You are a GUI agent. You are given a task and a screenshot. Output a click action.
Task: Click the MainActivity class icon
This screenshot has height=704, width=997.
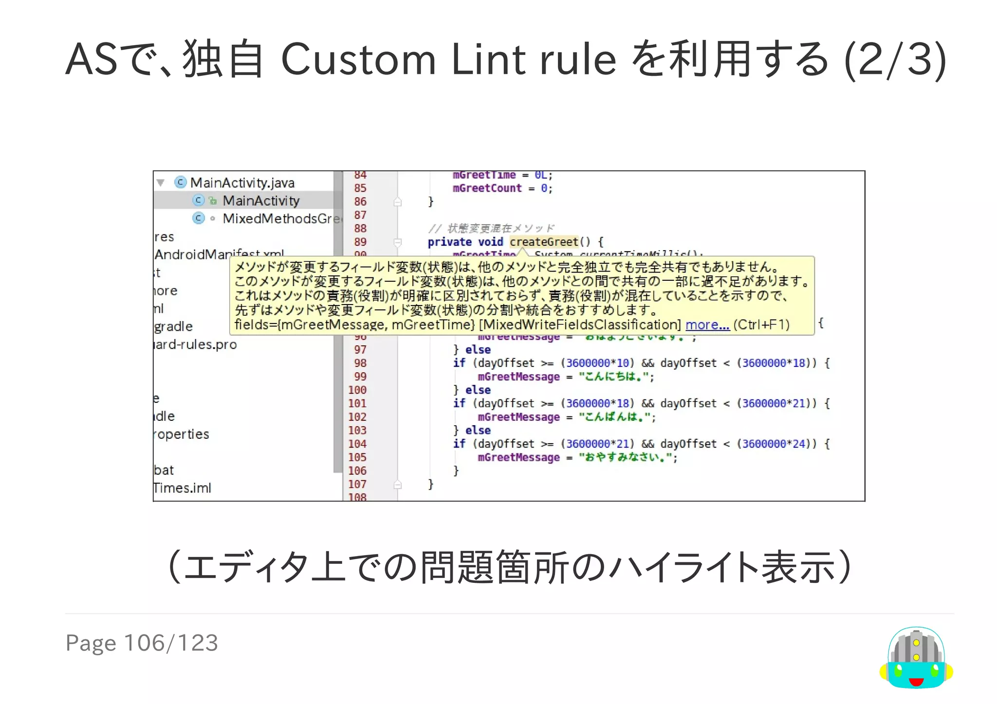click(x=198, y=200)
